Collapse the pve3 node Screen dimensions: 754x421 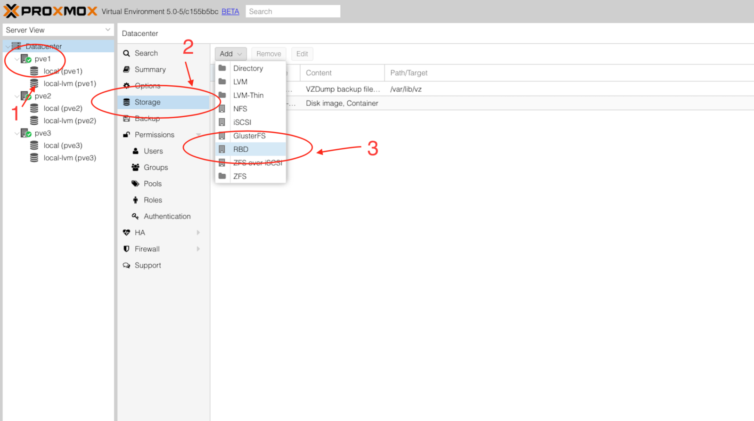pyautogui.click(x=16, y=133)
